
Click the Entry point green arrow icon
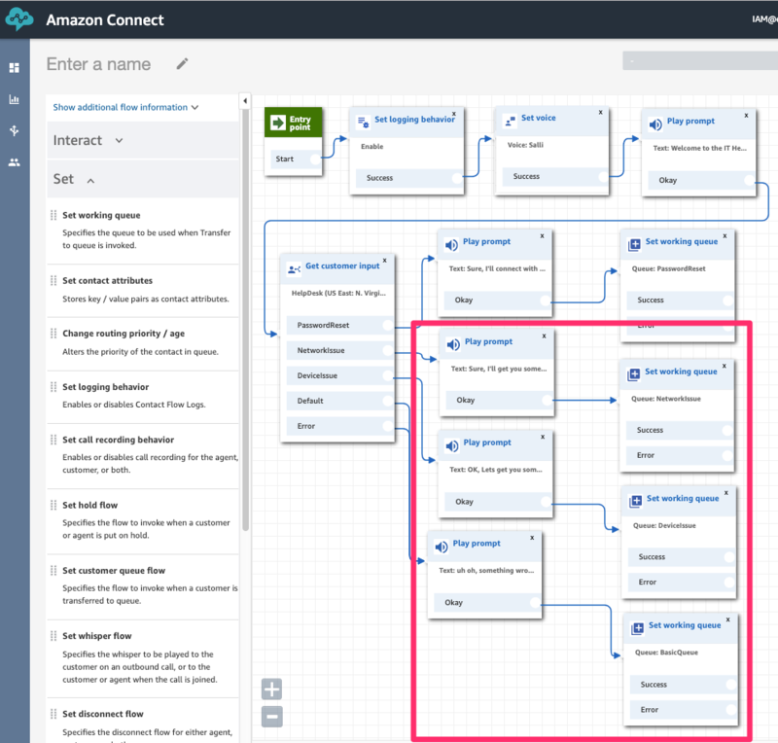click(x=278, y=123)
